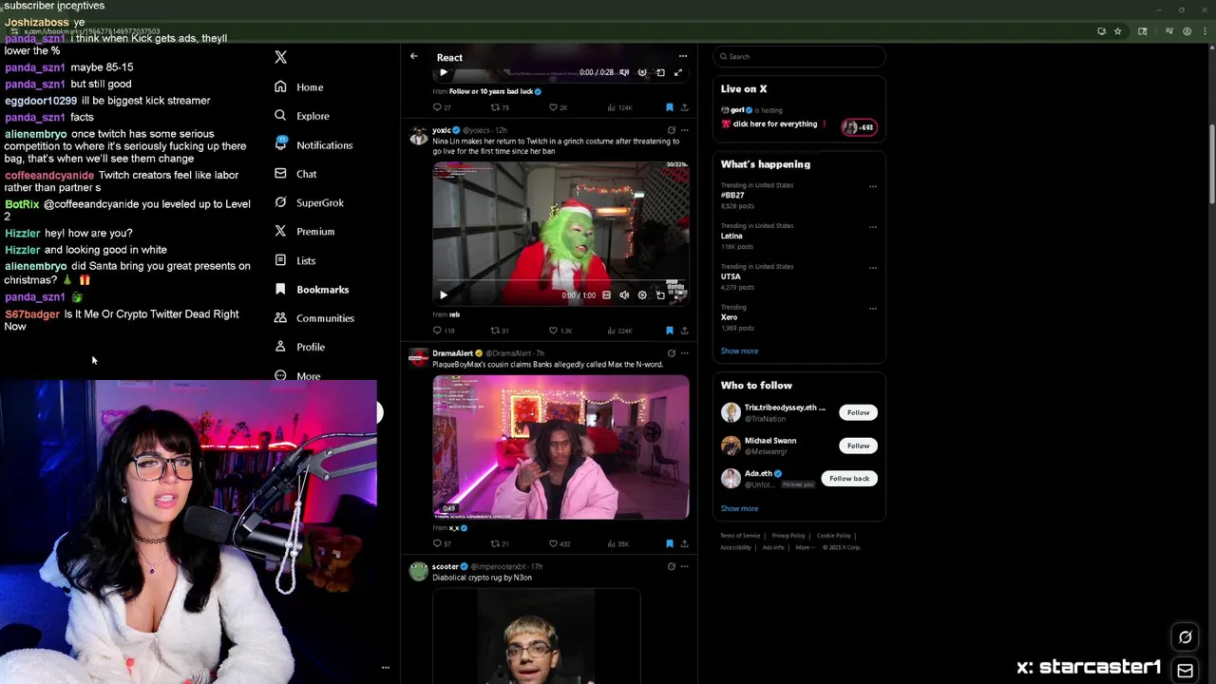This screenshot has width=1216, height=684.
Task: Open the React header three-dot options
Action: (x=682, y=57)
